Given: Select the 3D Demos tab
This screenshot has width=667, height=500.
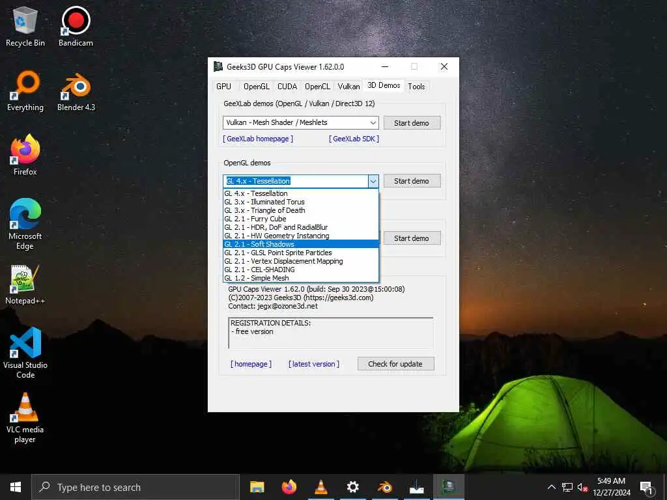Looking at the screenshot, I should [384, 85].
